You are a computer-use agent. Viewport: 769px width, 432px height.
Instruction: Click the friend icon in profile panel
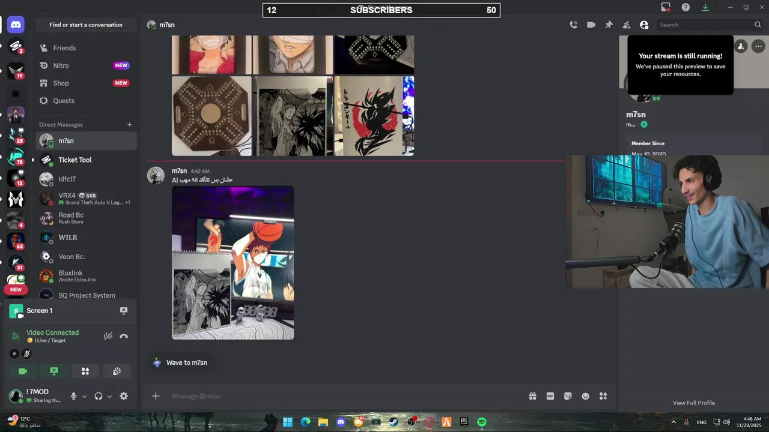pyautogui.click(x=741, y=46)
